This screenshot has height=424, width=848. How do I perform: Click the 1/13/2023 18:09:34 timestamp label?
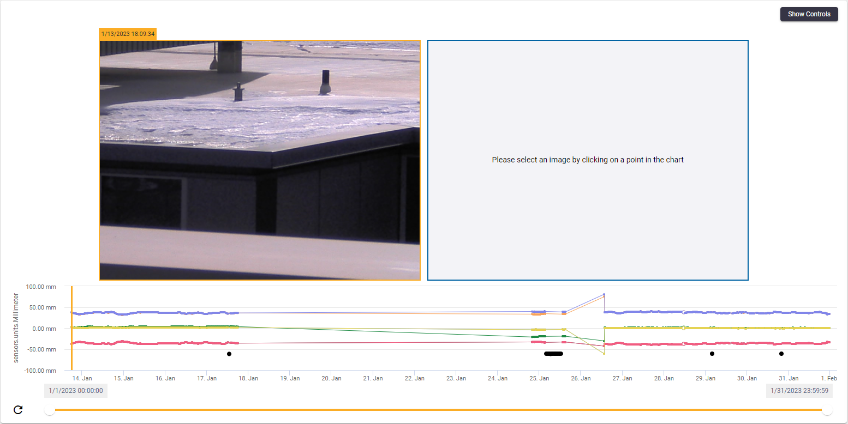tap(128, 34)
